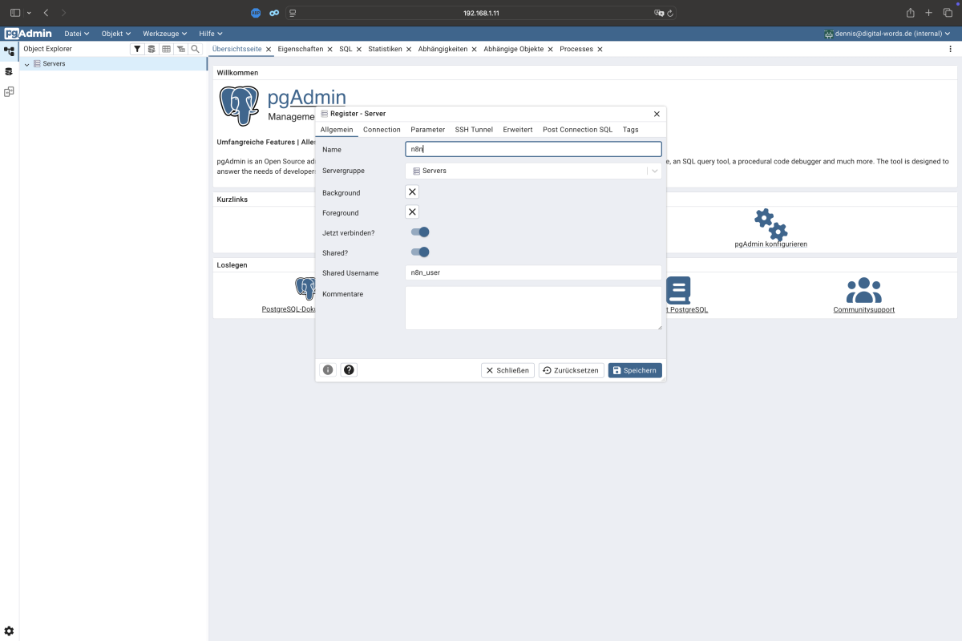Image resolution: width=962 pixels, height=641 pixels.
Task: Click the Safari sidebar toggle icon
Action: coord(15,13)
